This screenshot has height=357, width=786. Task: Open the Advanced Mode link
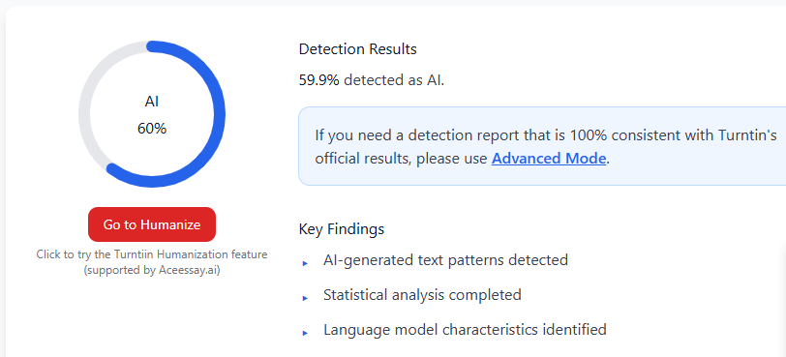click(549, 159)
